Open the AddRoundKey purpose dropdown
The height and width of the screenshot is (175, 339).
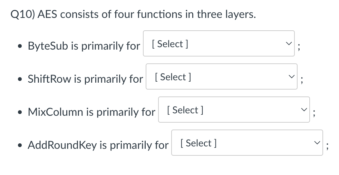247,143
